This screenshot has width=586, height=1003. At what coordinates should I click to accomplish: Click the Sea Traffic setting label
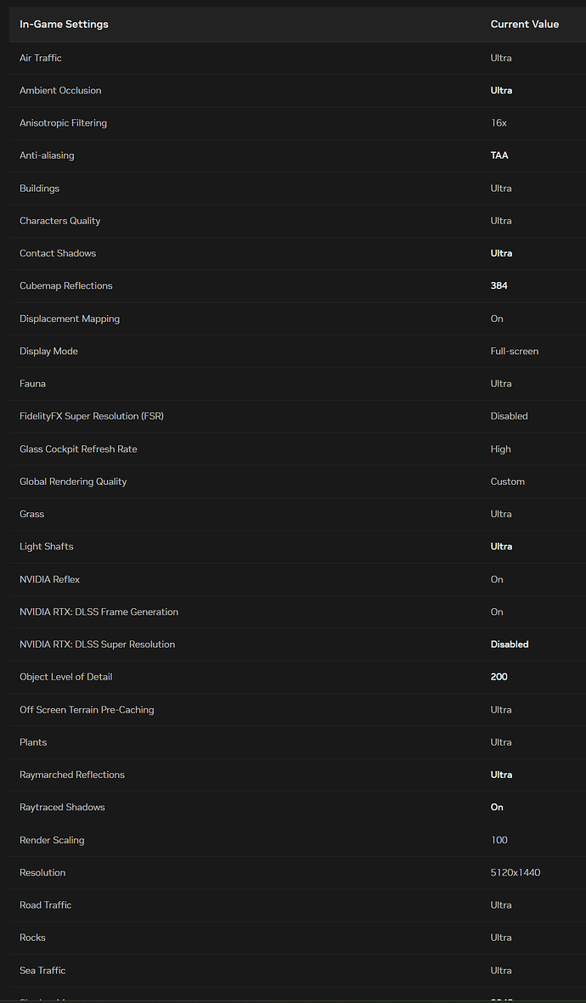click(42, 971)
